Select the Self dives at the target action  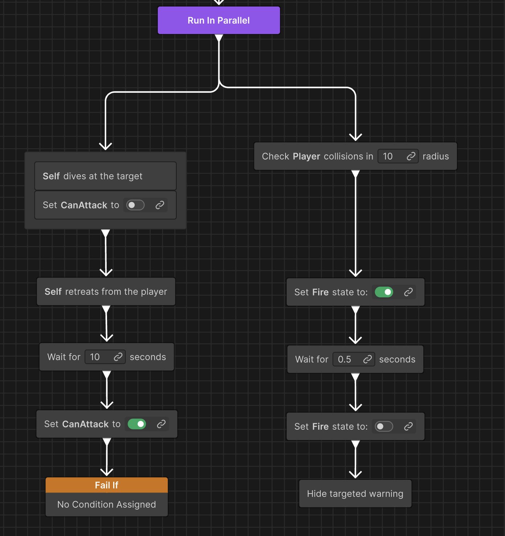tap(105, 176)
